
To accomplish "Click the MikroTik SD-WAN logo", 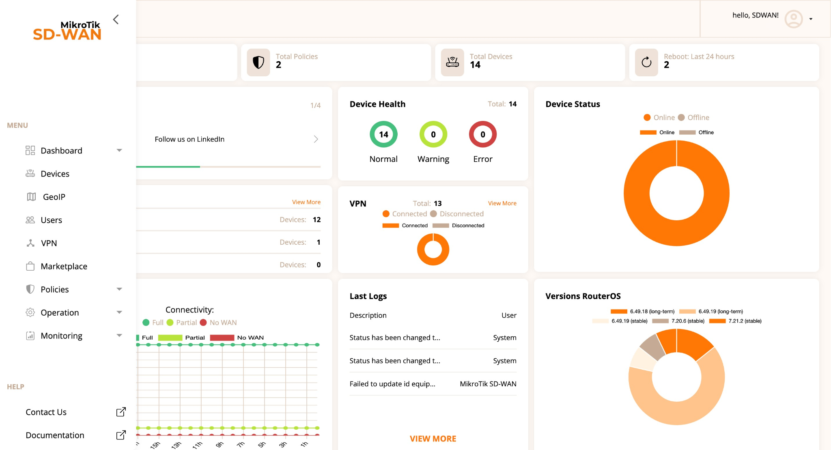I will coord(67,31).
